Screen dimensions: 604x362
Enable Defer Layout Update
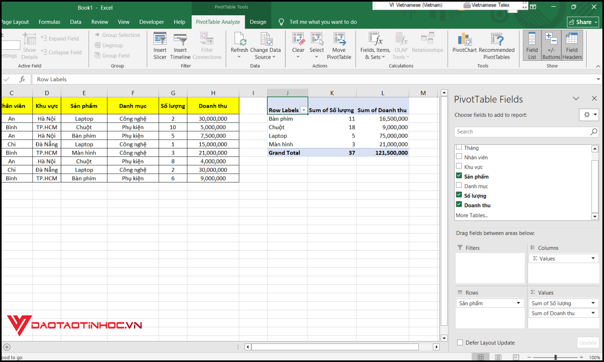(460, 342)
